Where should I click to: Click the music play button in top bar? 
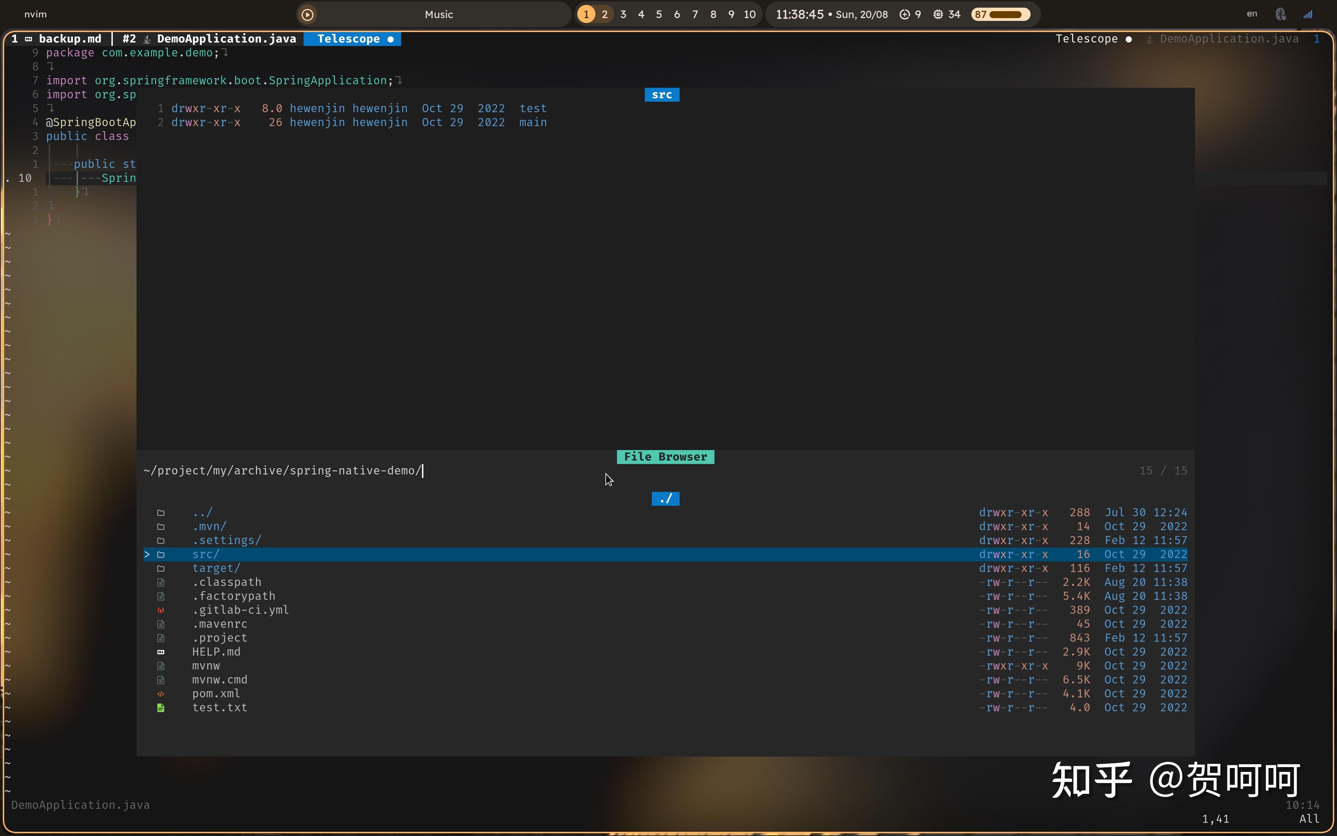coord(308,14)
